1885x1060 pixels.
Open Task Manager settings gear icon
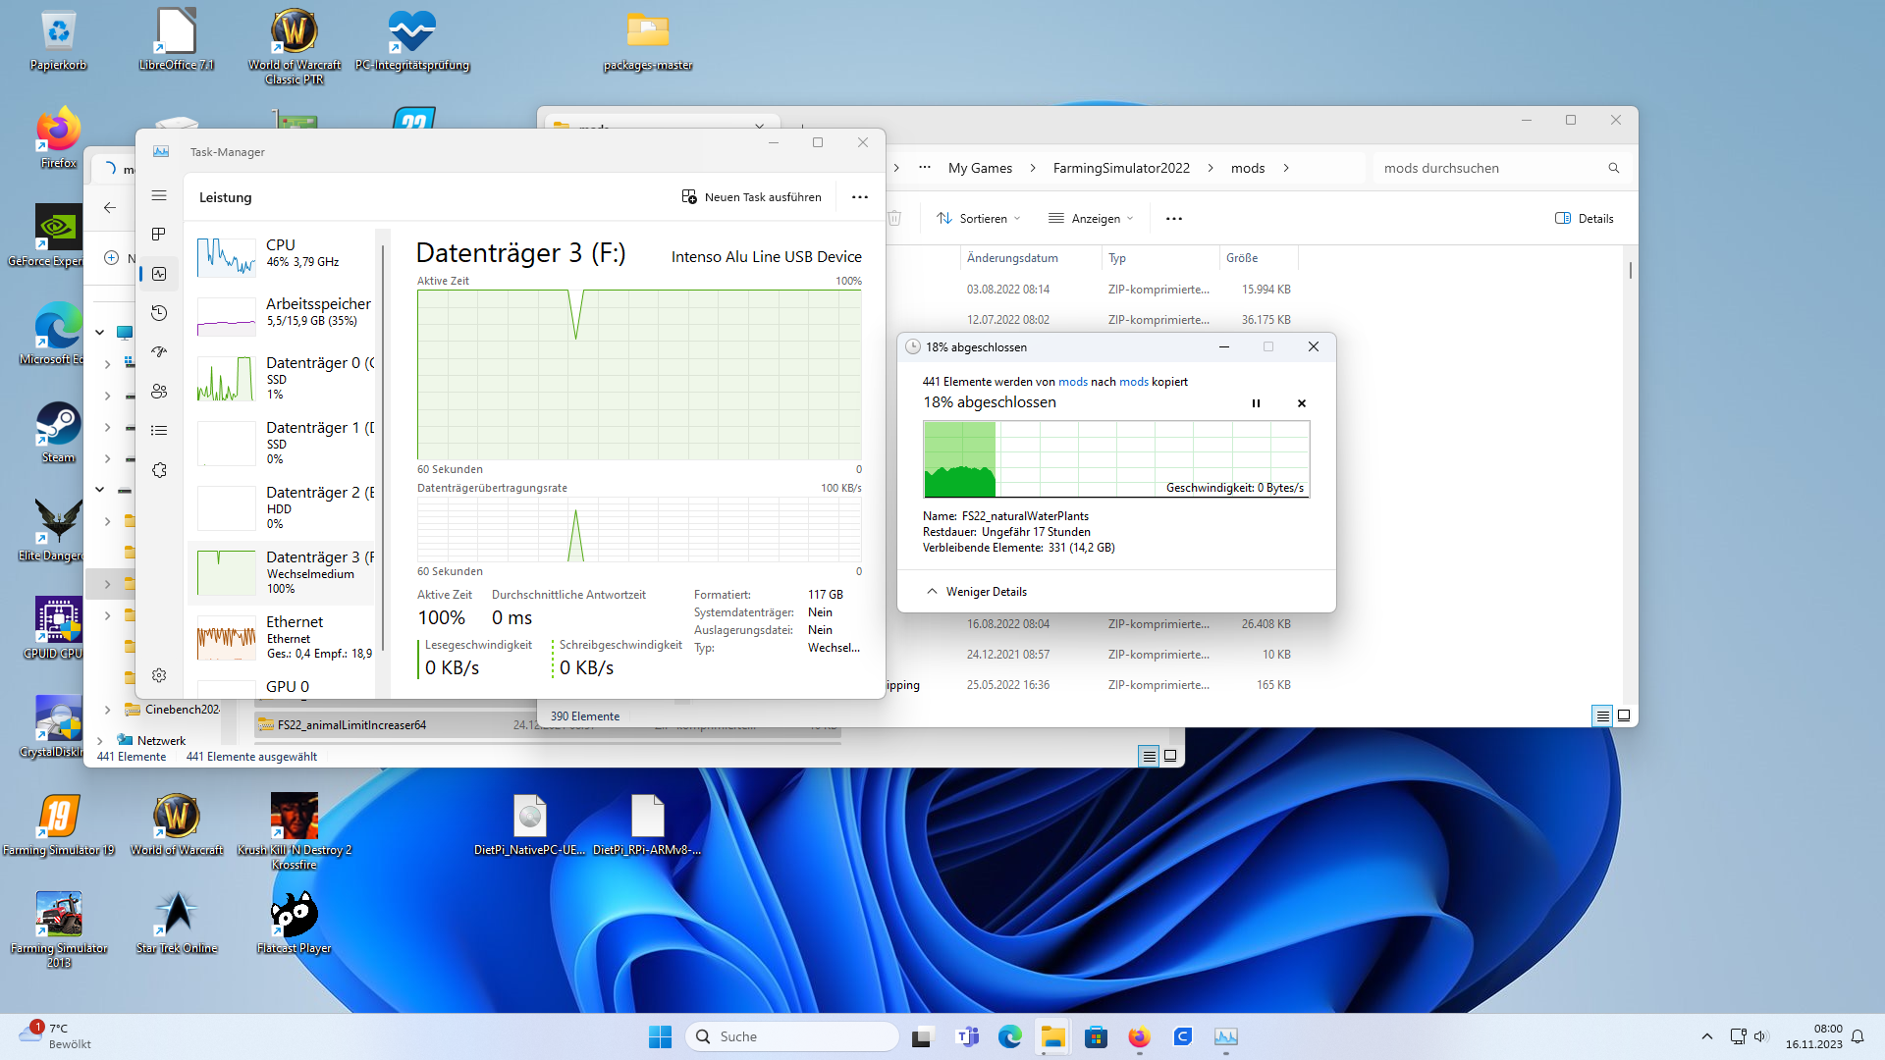coord(159,675)
